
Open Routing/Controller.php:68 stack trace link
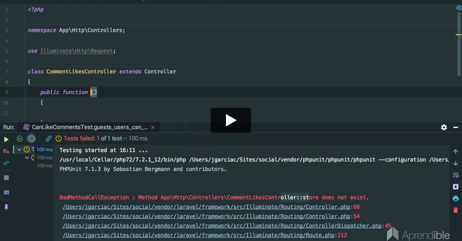tap(211, 207)
